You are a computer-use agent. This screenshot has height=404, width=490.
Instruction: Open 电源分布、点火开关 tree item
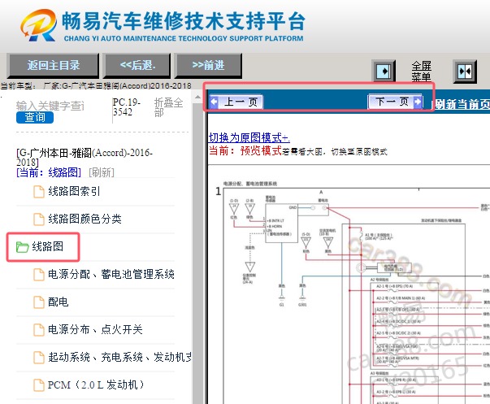95,329
